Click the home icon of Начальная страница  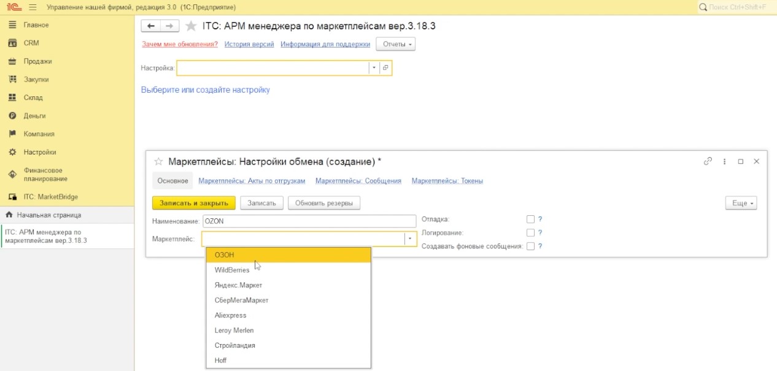(9, 215)
